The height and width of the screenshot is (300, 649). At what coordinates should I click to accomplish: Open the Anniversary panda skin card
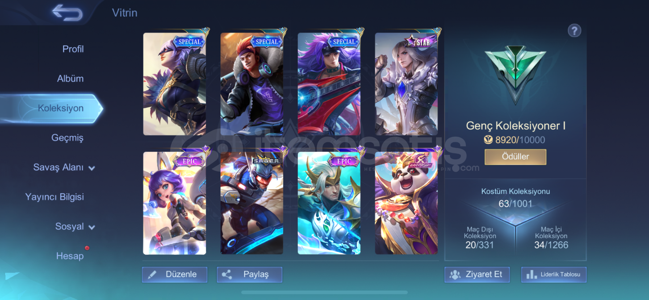click(406, 203)
